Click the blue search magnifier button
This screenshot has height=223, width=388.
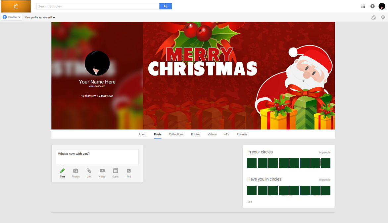click(166, 6)
